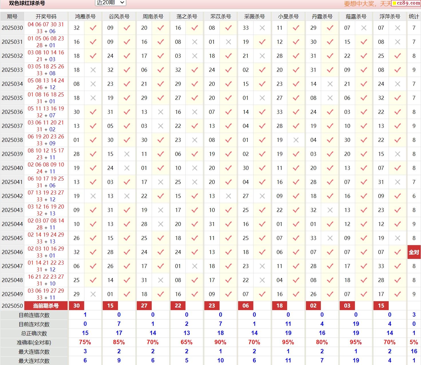This screenshot has width=421, height=365.
Task: Open the 近20期 period dropdown
Action: 110,3
